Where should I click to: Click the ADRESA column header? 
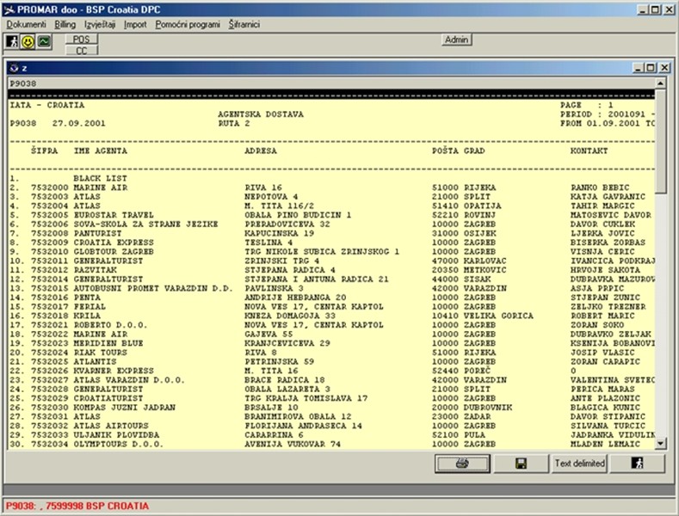click(260, 151)
